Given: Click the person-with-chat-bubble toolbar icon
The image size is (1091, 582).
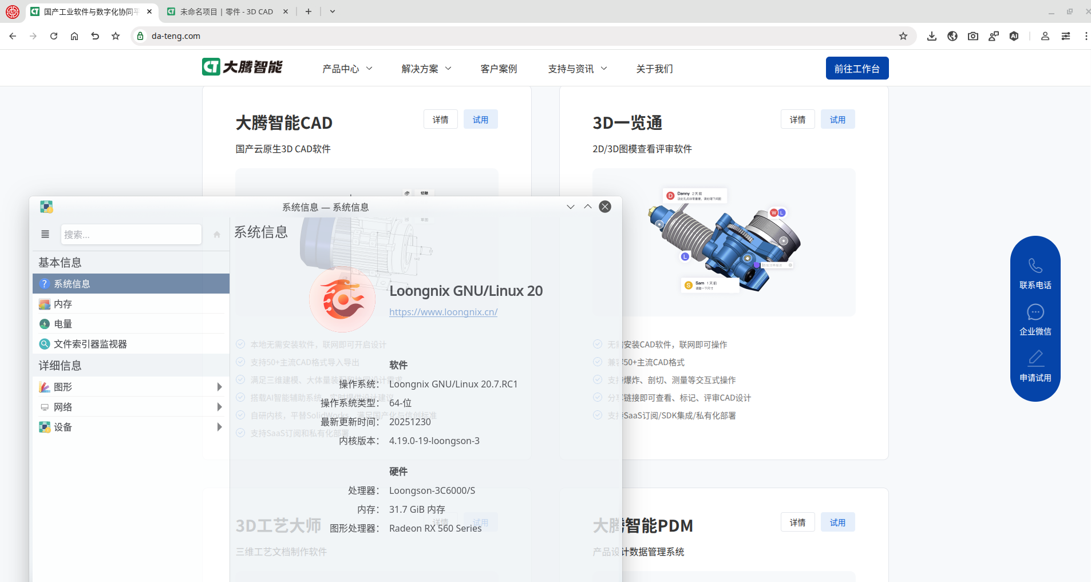Looking at the screenshot, I should (x=994, y=36).
